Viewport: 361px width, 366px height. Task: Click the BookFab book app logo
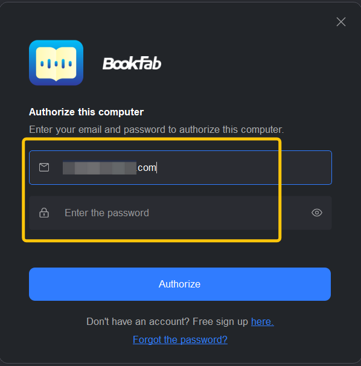coord(56,63)
